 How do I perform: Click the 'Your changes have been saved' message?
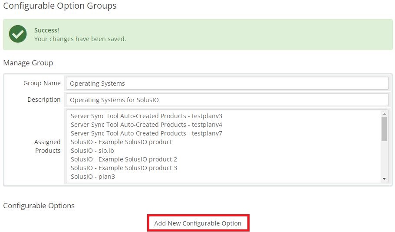pyautogui.click(x=80, y=39)
